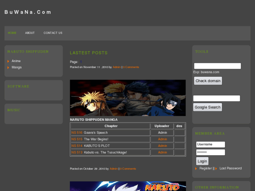The width and height of the screenshot is (255, 191).
Task: Click the Uploader column header
Action: [x=162, y=126]
